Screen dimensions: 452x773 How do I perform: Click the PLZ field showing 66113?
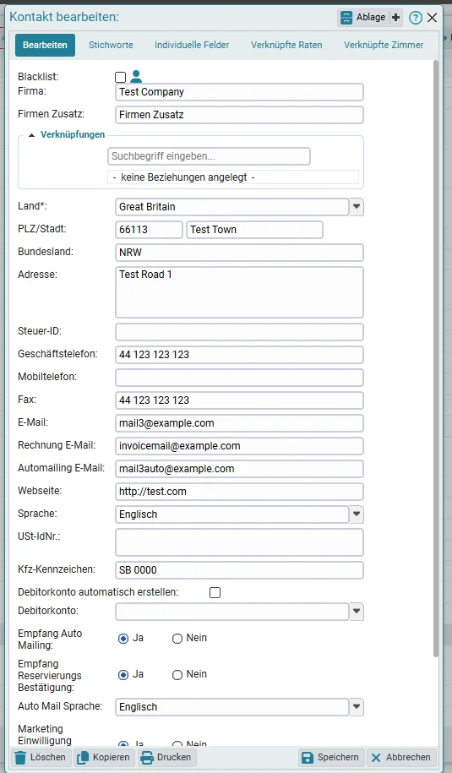tap(149, 230)
